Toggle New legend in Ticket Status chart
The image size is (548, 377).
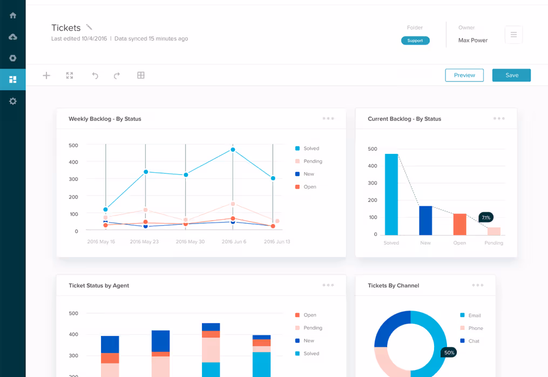click(x=305, y=341)
